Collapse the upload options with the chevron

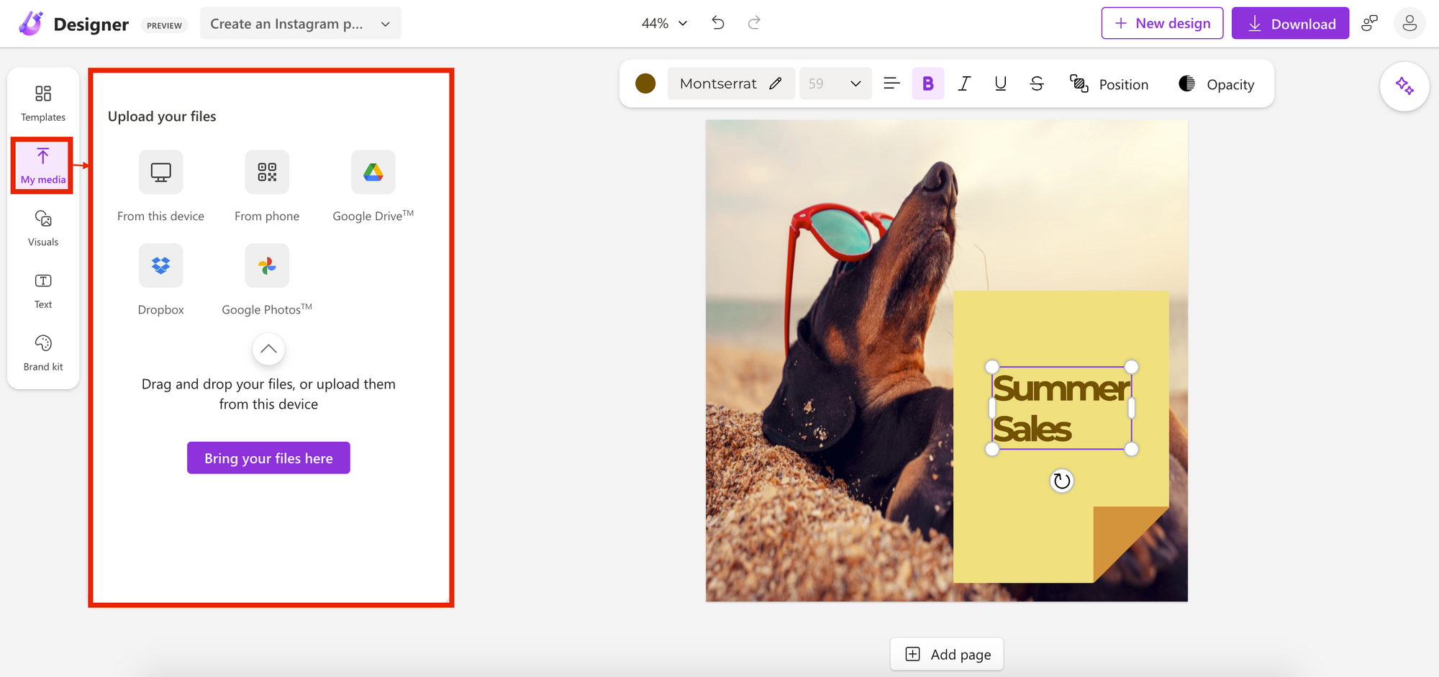pyautogui.click(x=268, y=349)
